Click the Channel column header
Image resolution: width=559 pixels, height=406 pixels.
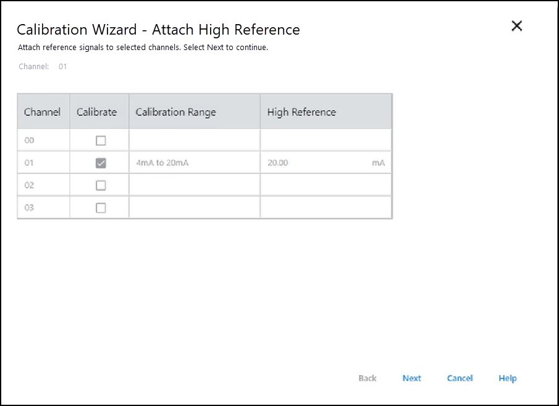(x=42, y=112)
